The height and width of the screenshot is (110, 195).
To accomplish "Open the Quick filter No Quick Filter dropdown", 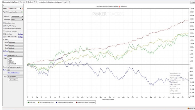I will point(15,76).
